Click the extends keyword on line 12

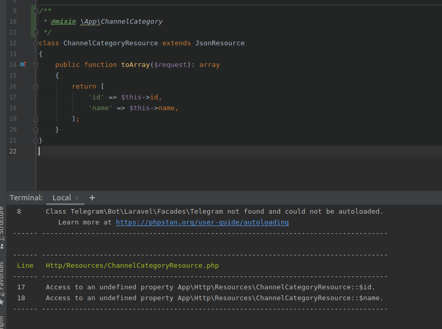(x=177, y=43)
